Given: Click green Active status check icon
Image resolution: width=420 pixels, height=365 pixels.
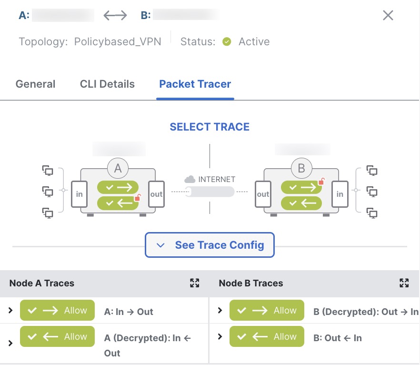Looking at the screenshot, I should click(x=227, y=42).
